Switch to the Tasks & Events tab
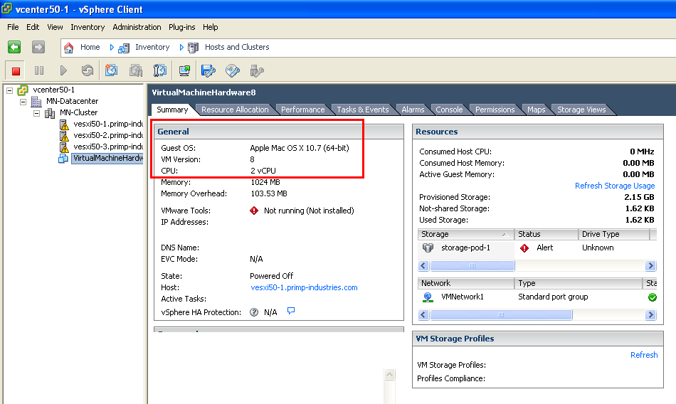Image resolution: width=676 pixels, height=404 pixels. [x=363, y=110]
